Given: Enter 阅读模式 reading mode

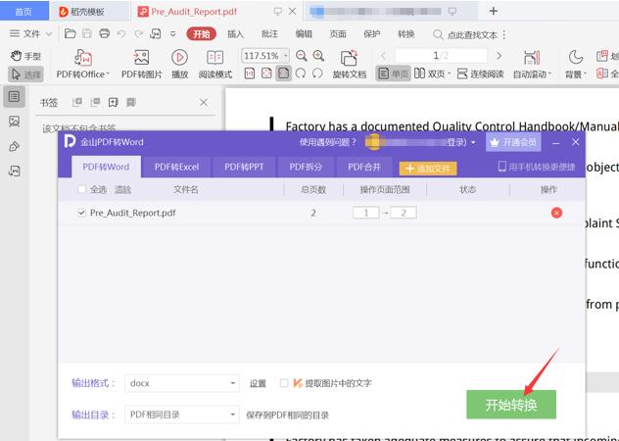Looking at the screenshot, I should 215,64.
